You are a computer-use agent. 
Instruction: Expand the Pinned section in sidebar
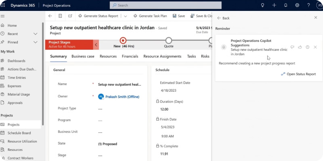tap(36, 42)
